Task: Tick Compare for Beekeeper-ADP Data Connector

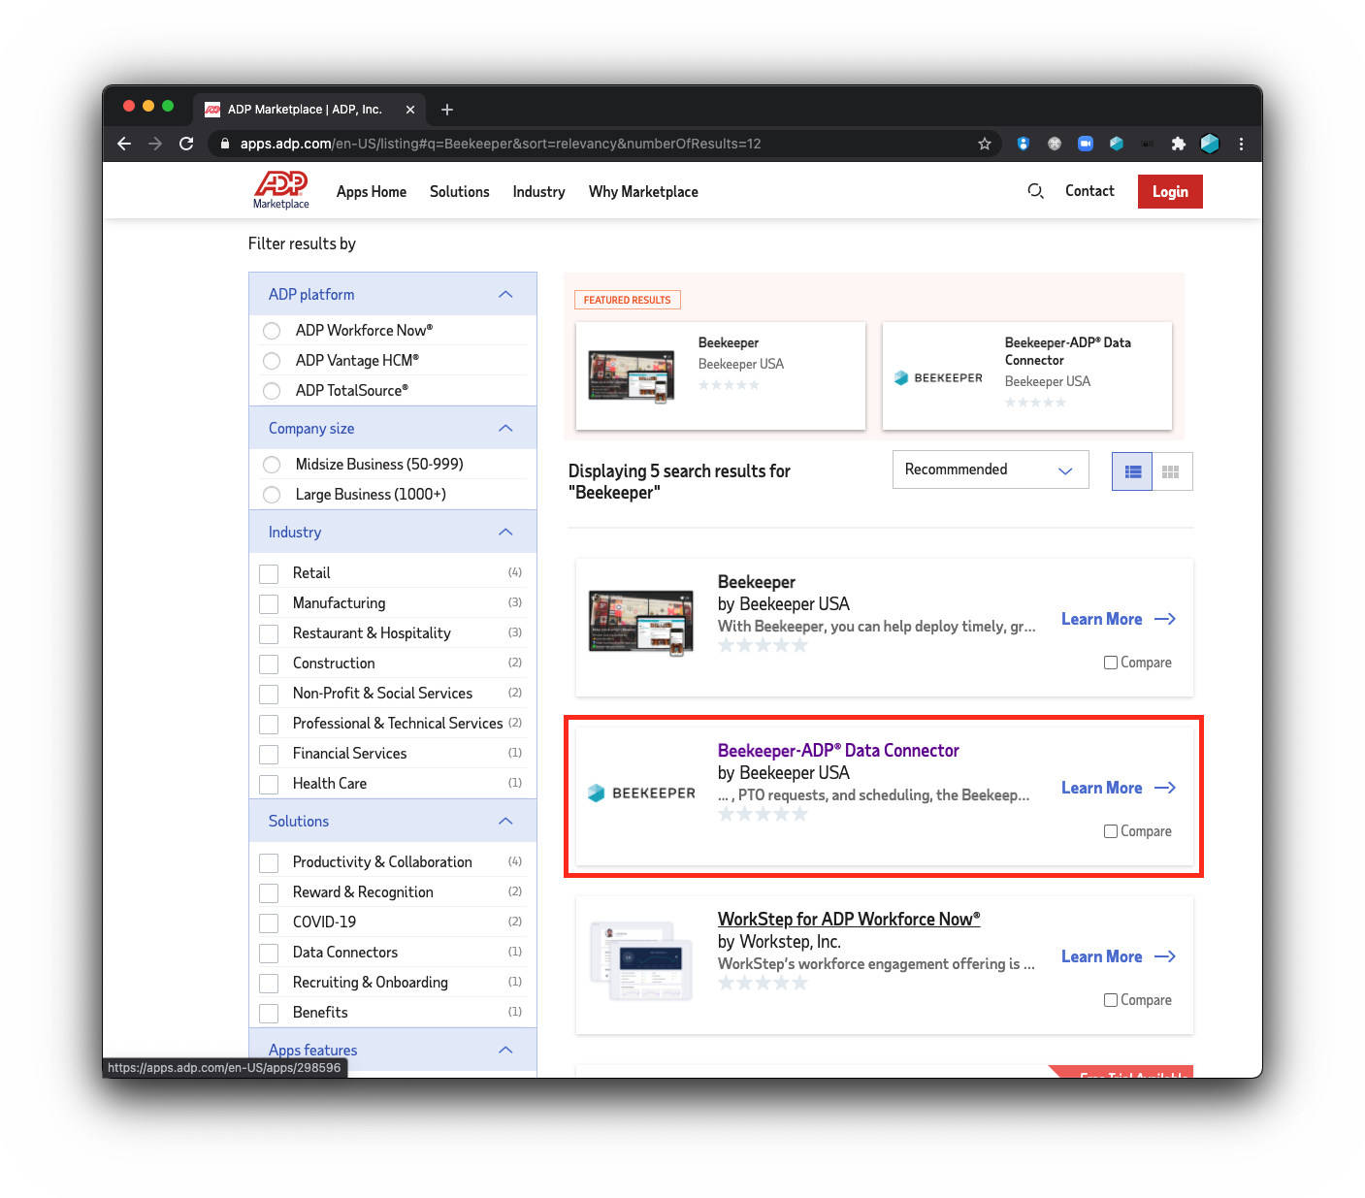Action: tap(1111, 831)
